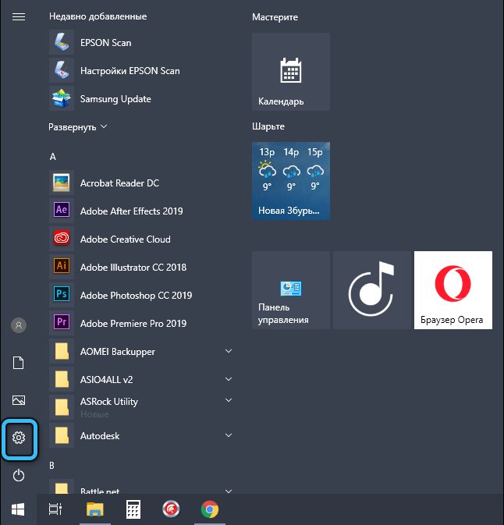Launch the Браузер Opera tile
The height and width of the screenshot is (525, 504).
pyautogui.click(x=453, y=290)
